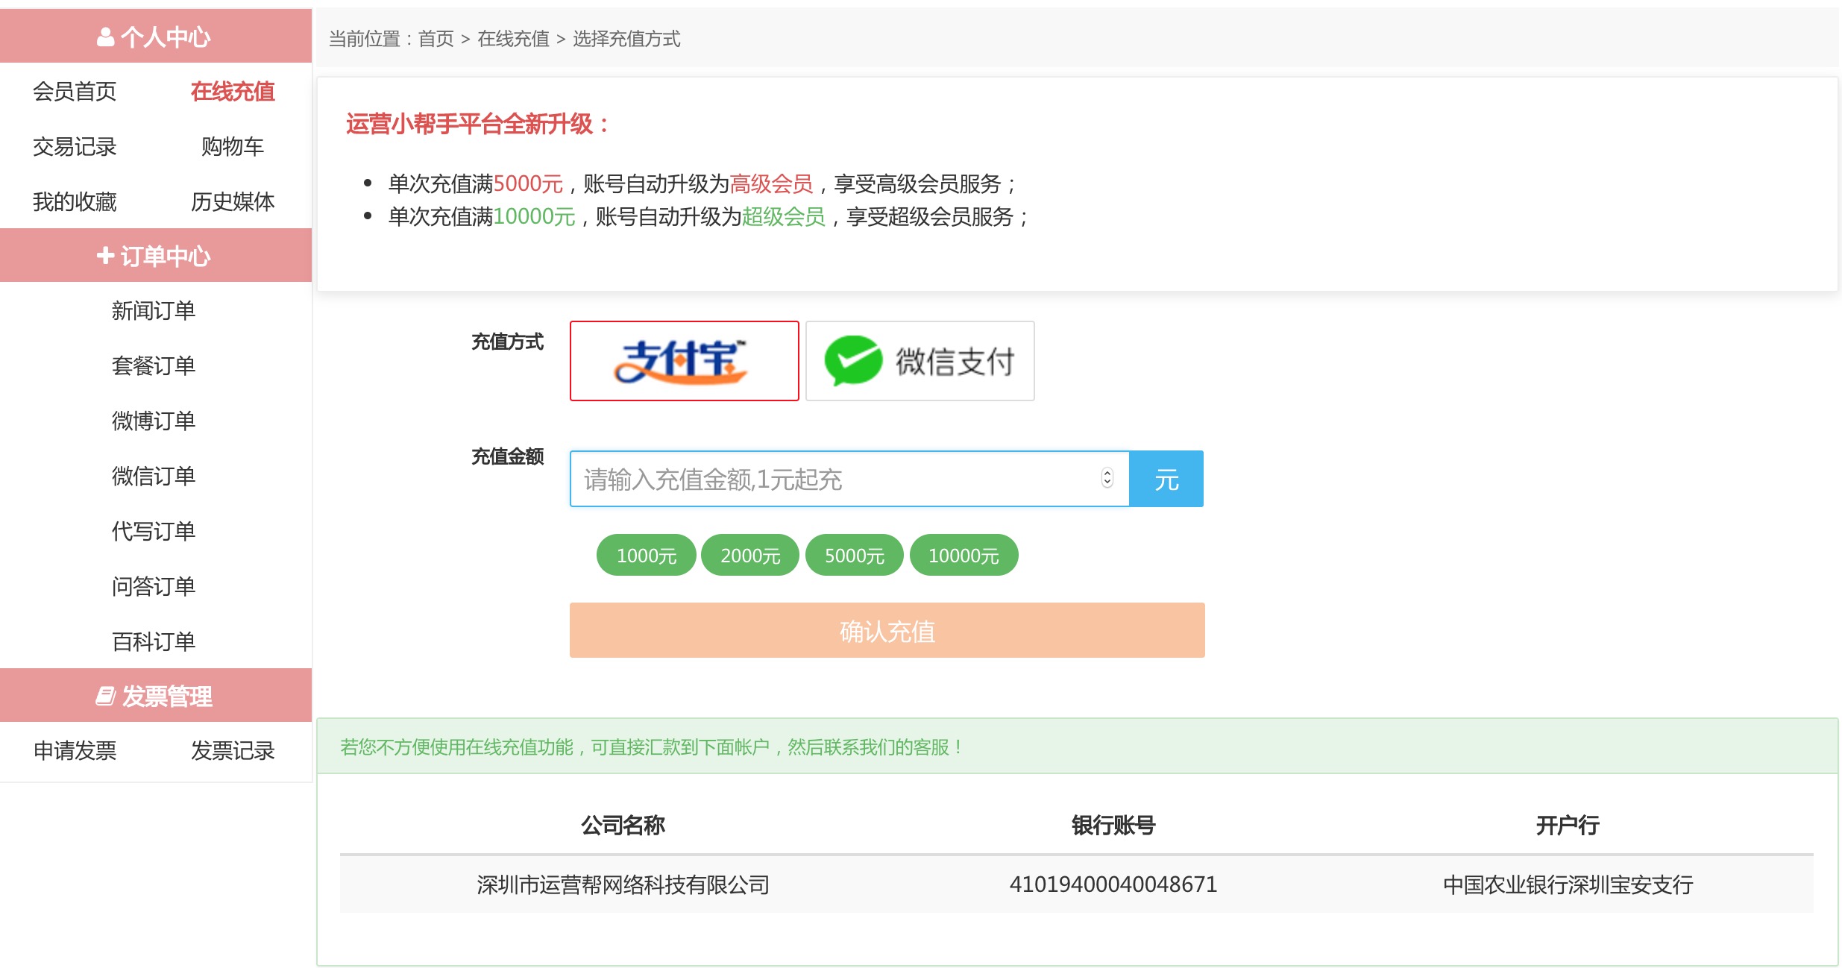The image size is (1842, 968).
Task: Click the plus icon beside 订单中心
Action: point(105,256)
